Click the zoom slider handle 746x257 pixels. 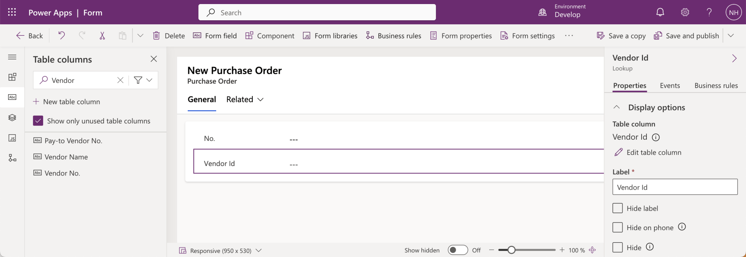(x=512, y=250)
